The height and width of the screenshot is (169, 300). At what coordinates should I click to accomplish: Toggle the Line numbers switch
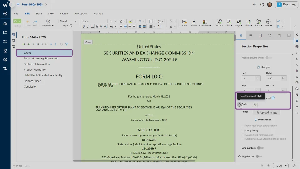coord(260,148)
